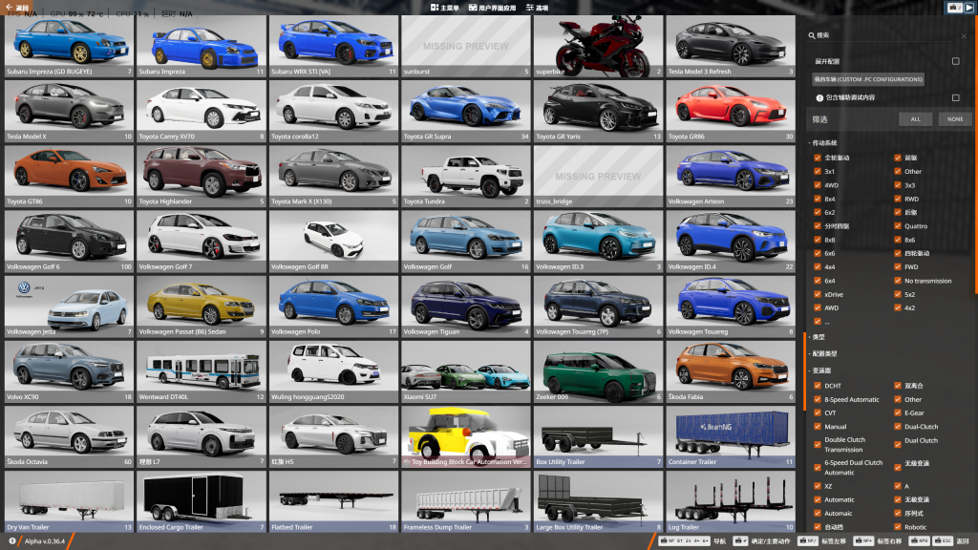Uncheck the CVT transmission filter
Viewport: 978px width, 550px height.
coord(818,412)
